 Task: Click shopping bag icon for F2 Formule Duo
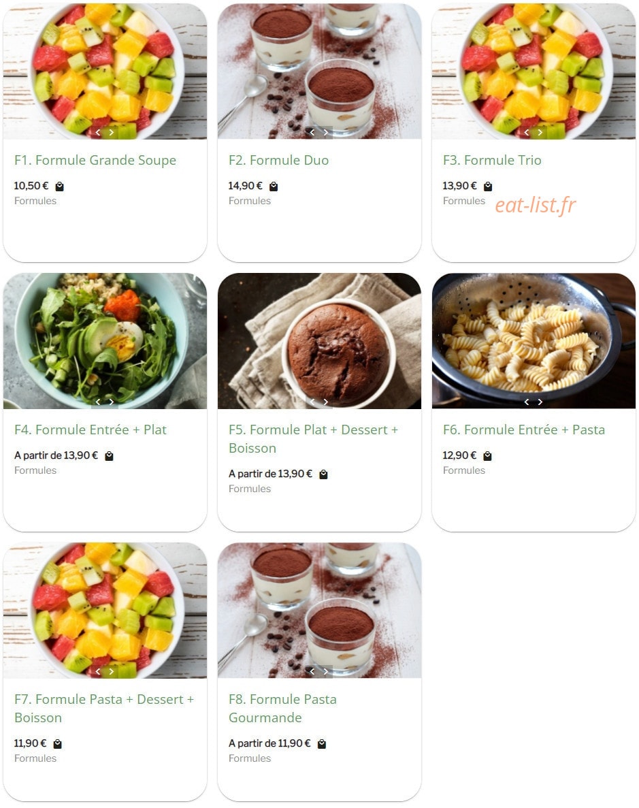(x=274, y=187)
